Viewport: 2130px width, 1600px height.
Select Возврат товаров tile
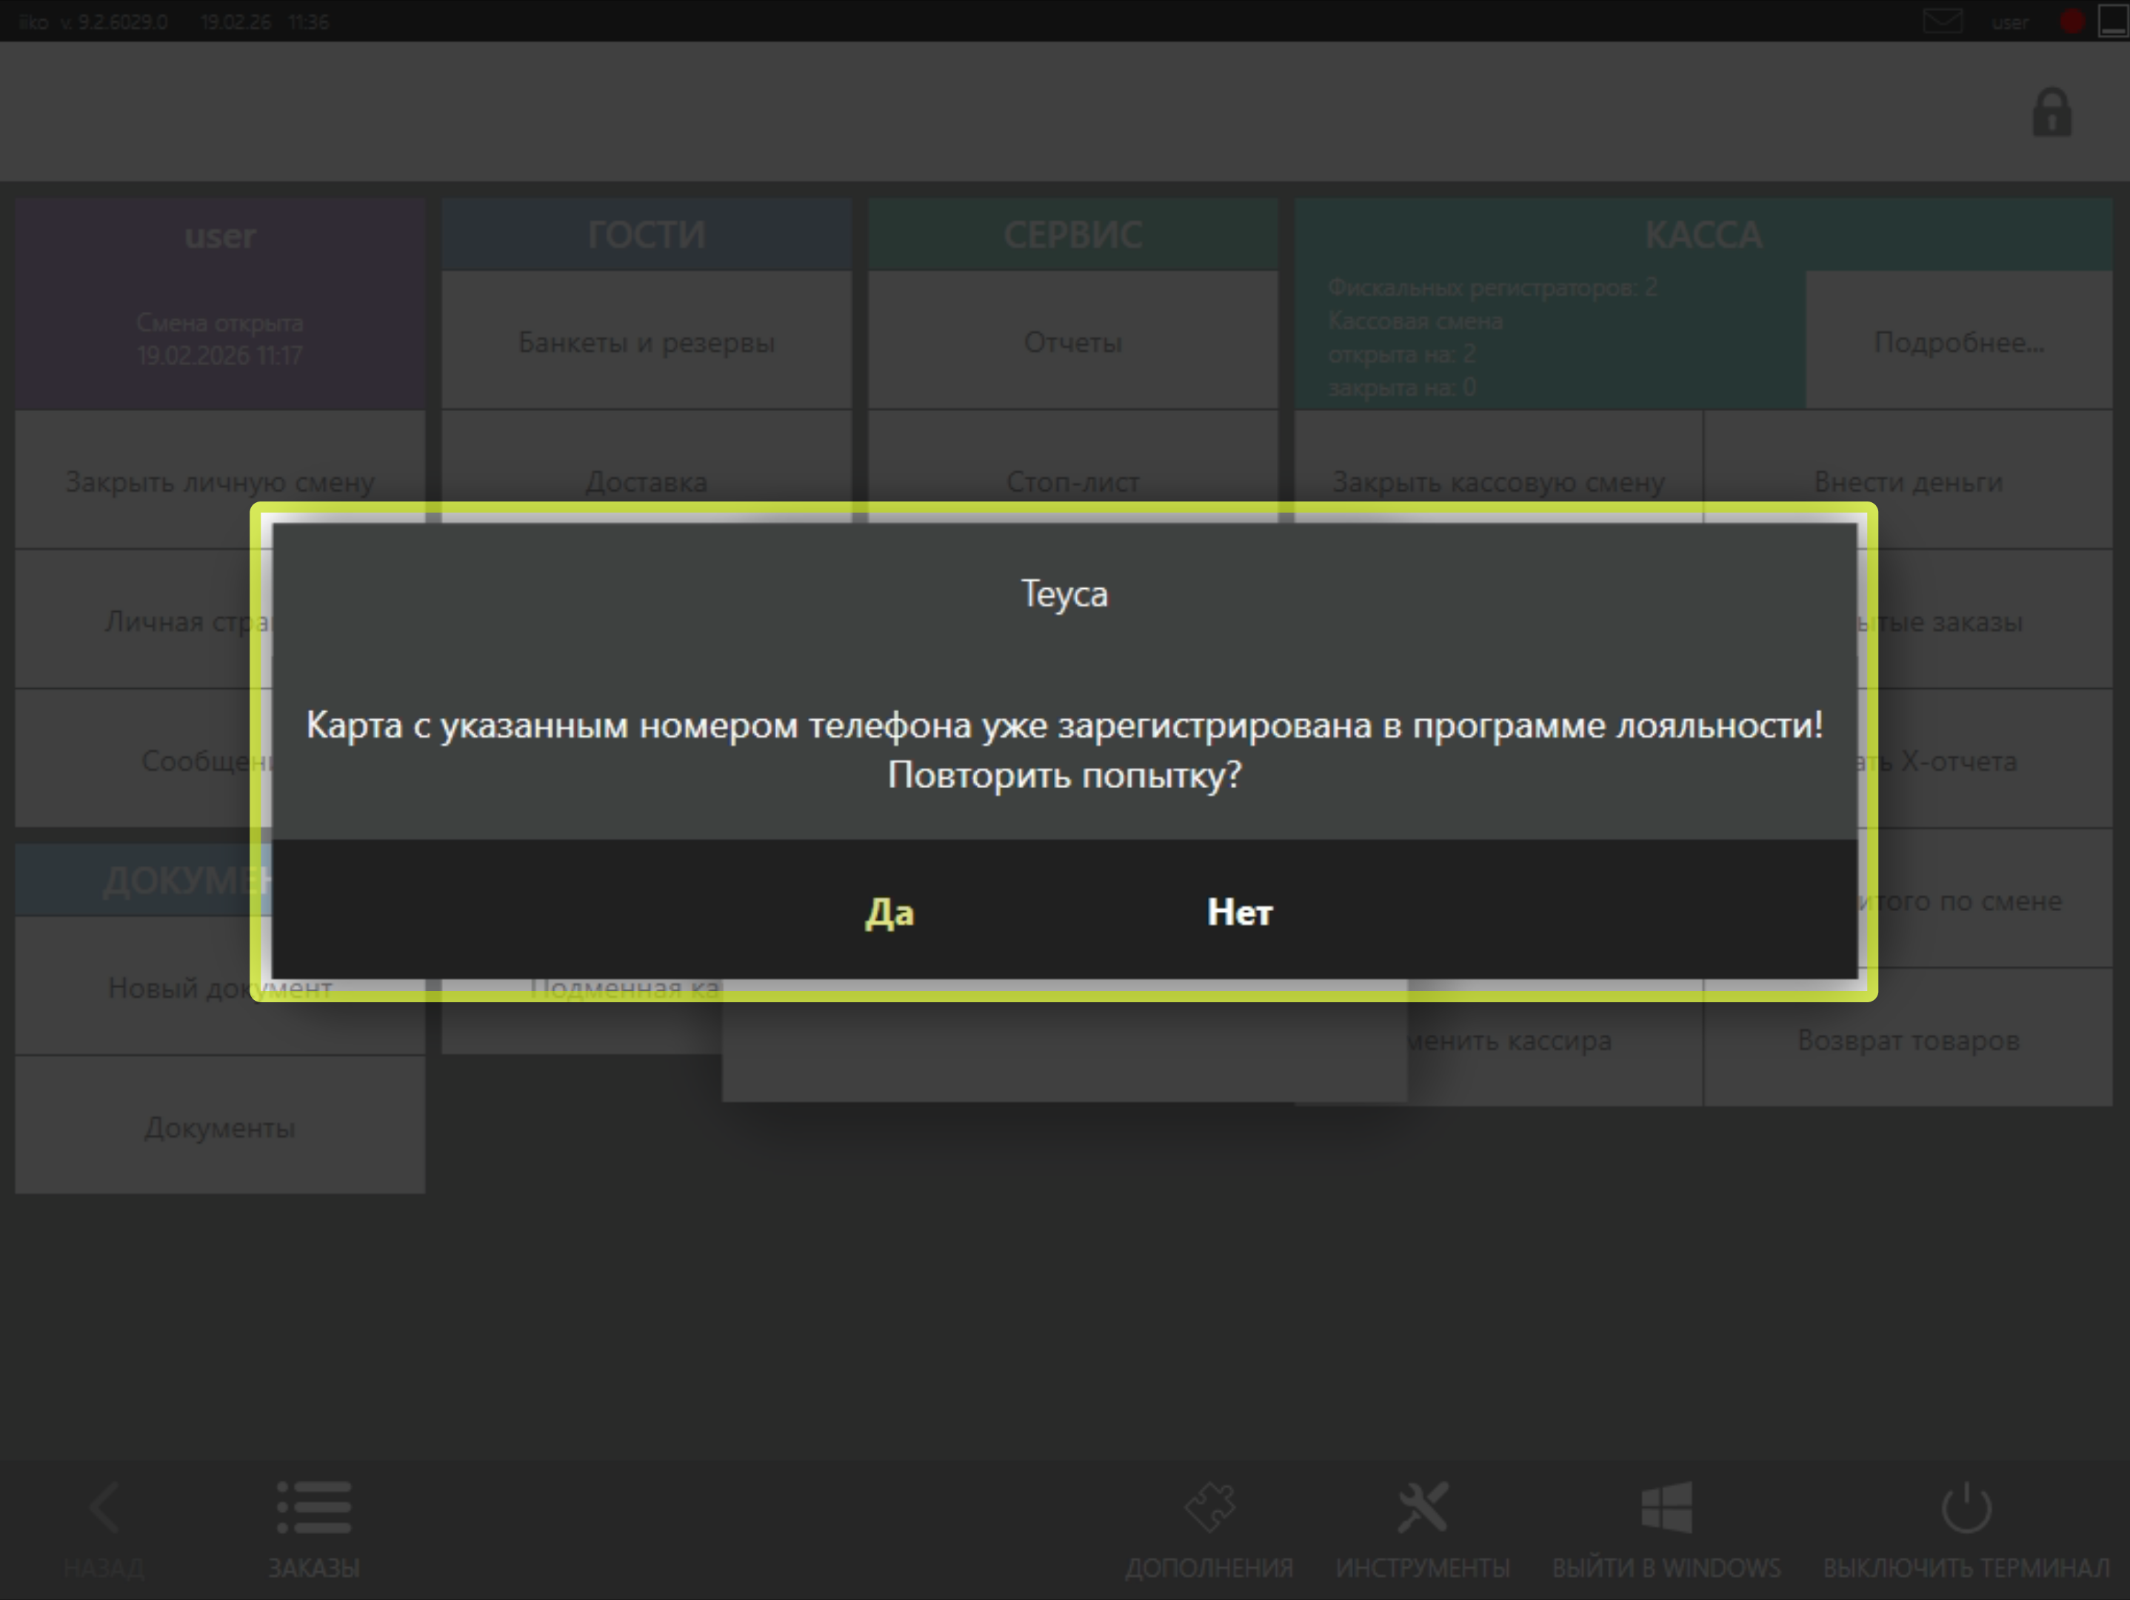(1908, 1041)
